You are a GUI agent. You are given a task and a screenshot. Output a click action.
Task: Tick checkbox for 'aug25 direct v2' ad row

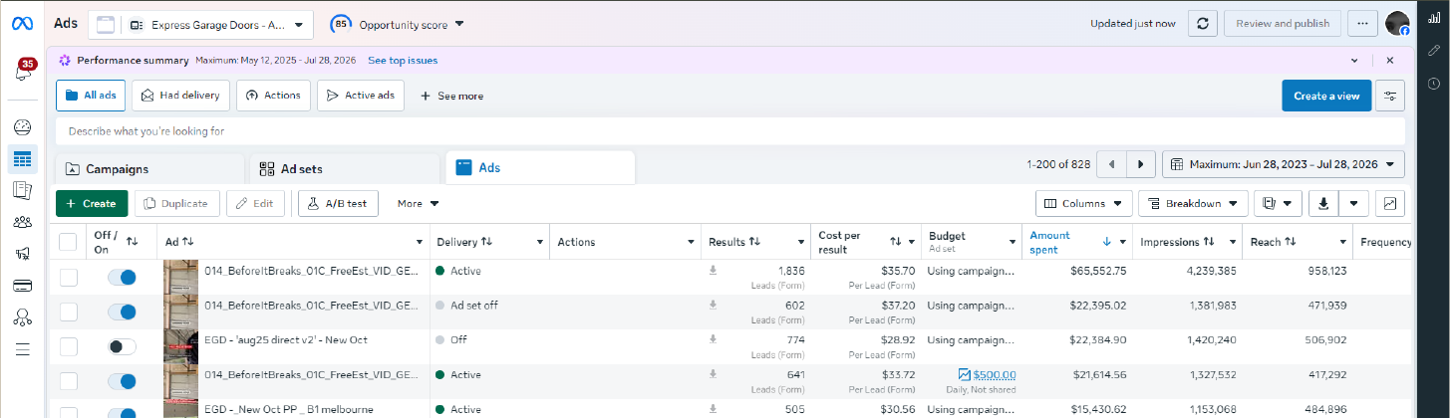68,346
